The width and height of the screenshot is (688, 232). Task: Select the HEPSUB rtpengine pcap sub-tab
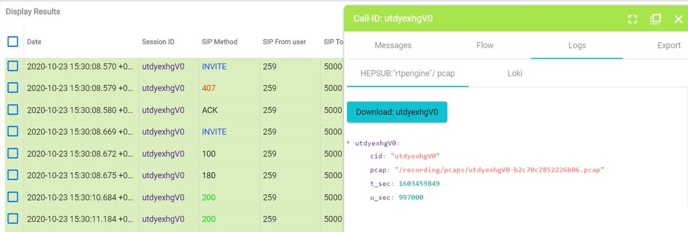coord(408,73)
